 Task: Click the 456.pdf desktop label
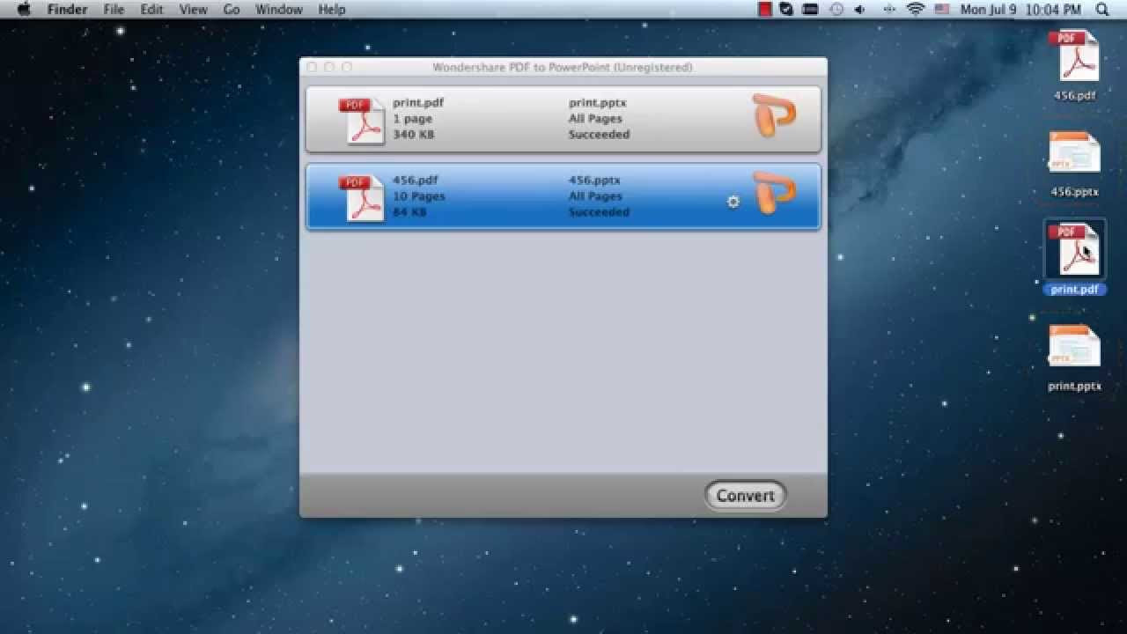pyautogui.click(x=1074, y=96)
